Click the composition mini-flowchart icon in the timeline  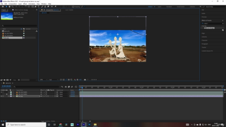pyautogui.click(x=62, y=87)
